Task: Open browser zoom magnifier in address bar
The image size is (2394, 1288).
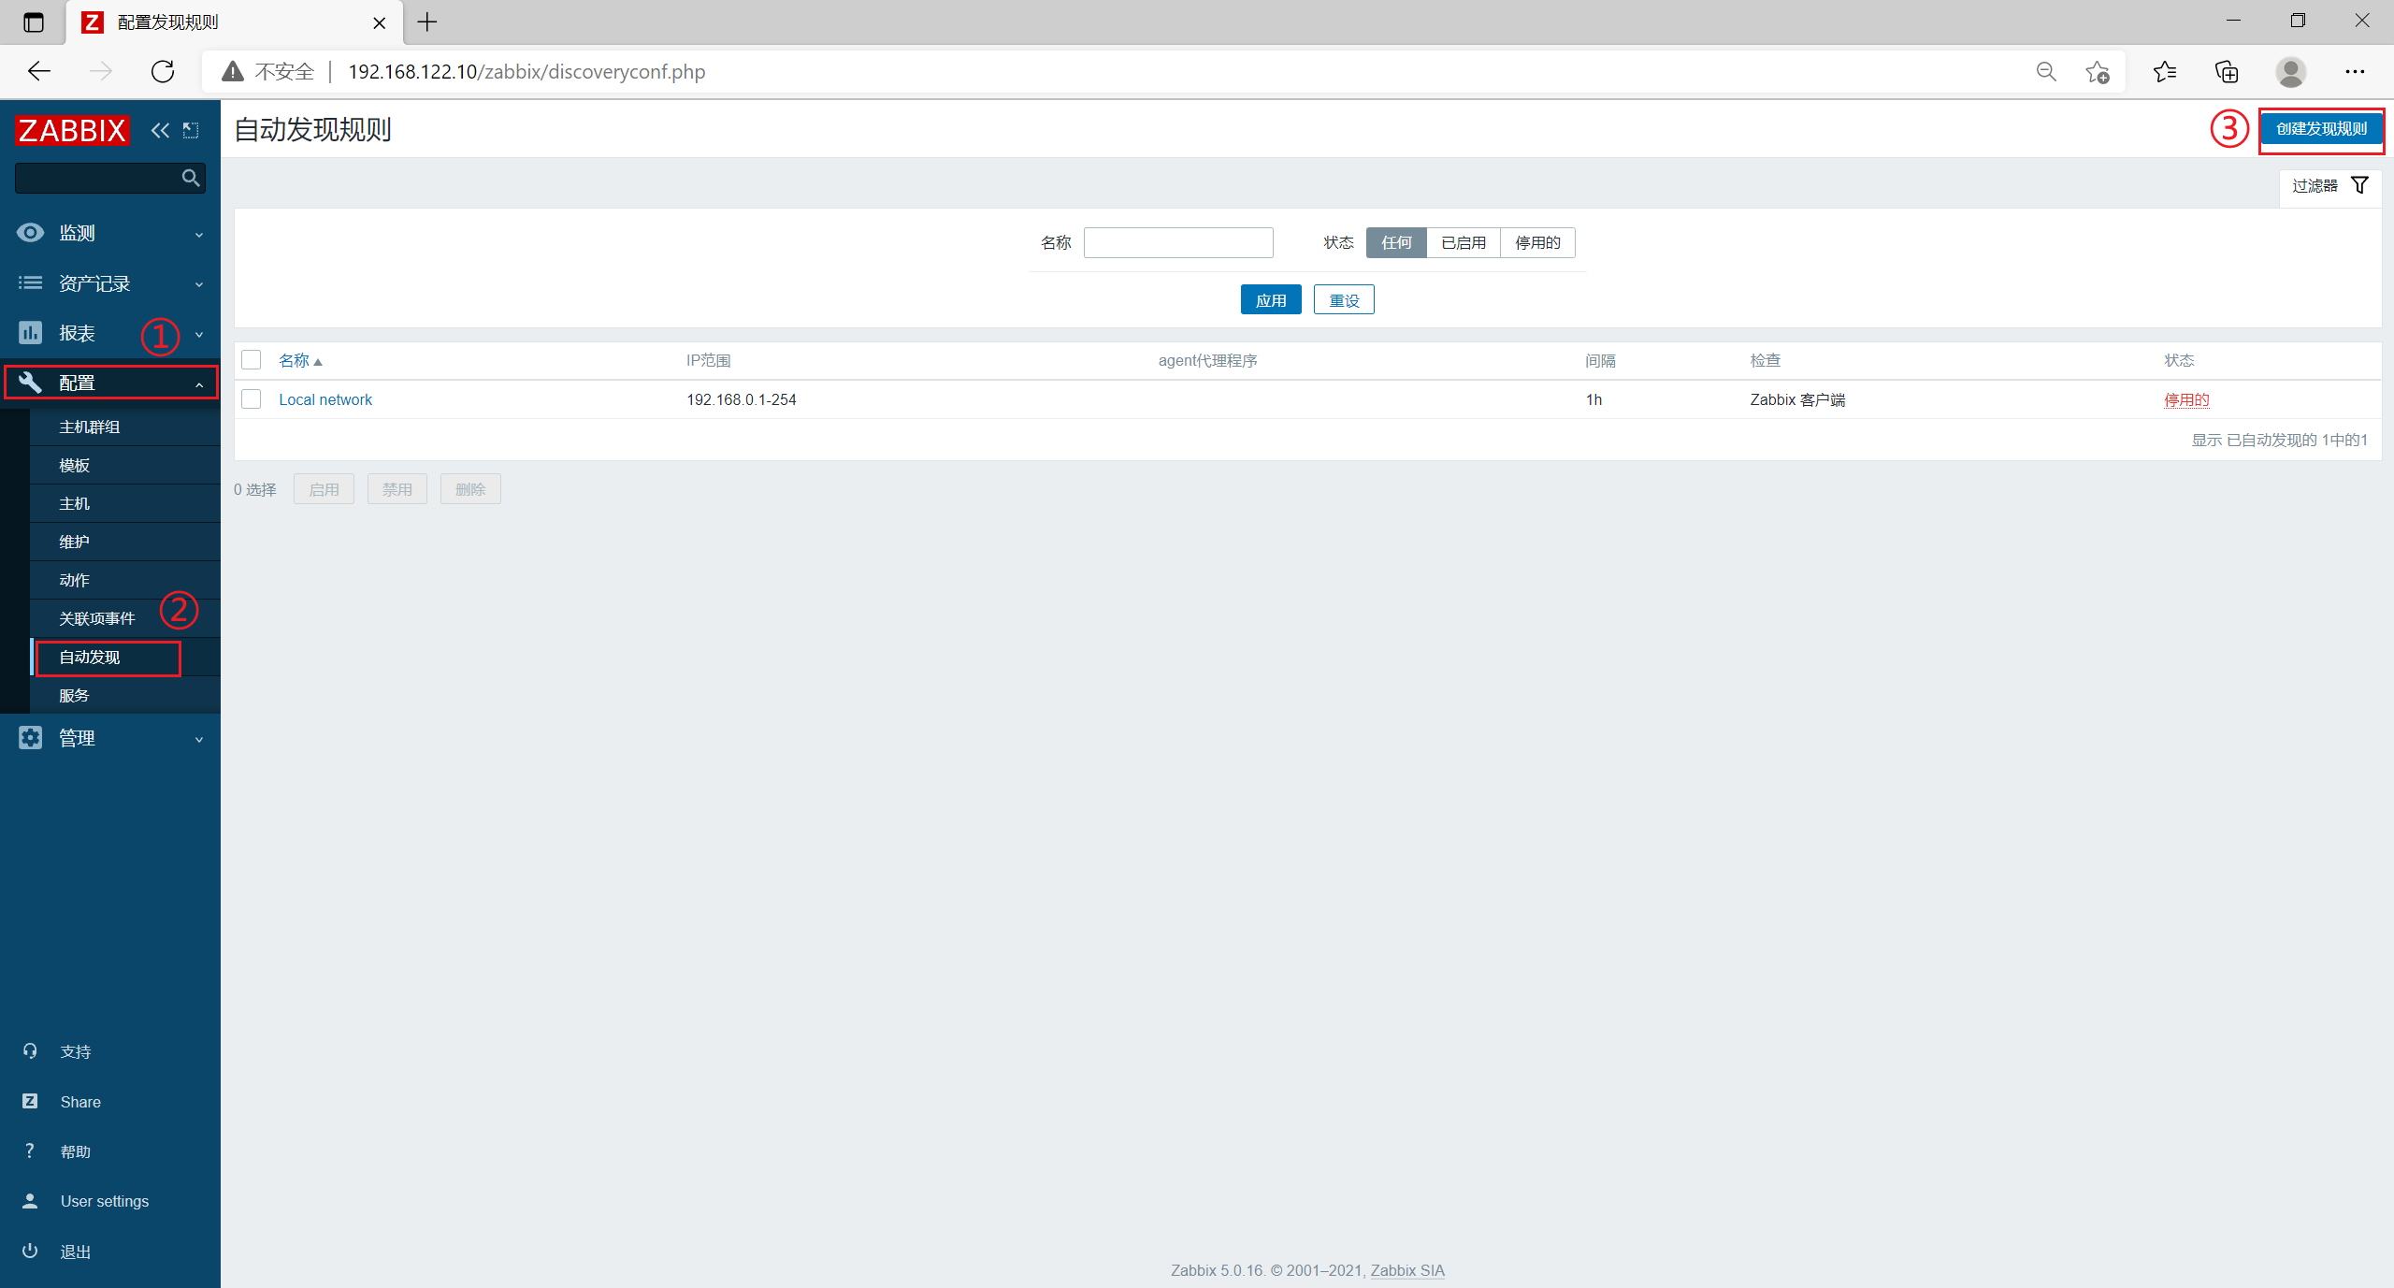Action: click(x=2046, y=71)
